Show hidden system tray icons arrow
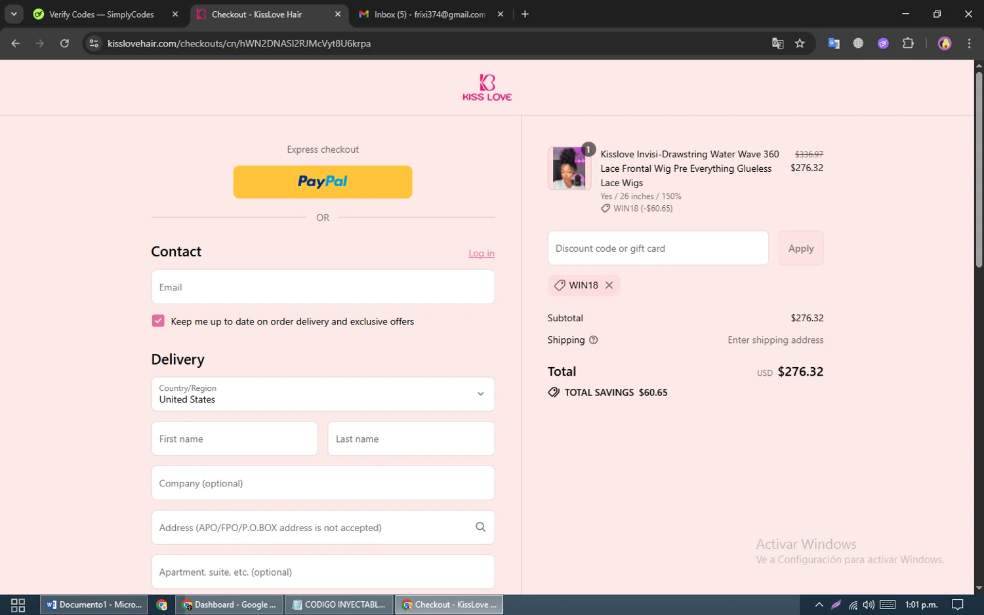 [x=819, y=605]
